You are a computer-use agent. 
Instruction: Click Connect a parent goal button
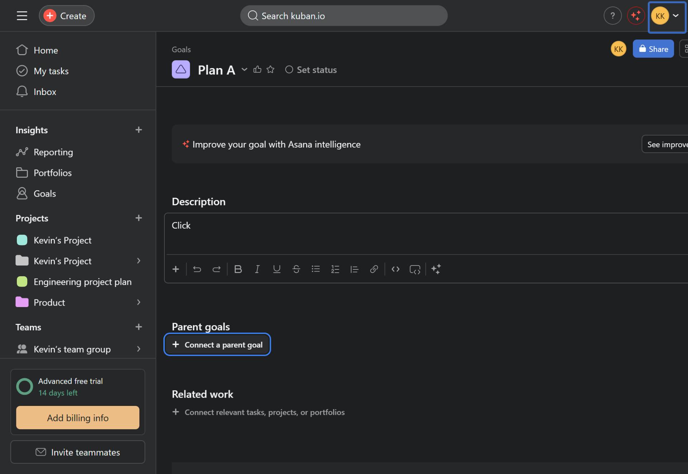pyautogui.click(x=217, y=345)
